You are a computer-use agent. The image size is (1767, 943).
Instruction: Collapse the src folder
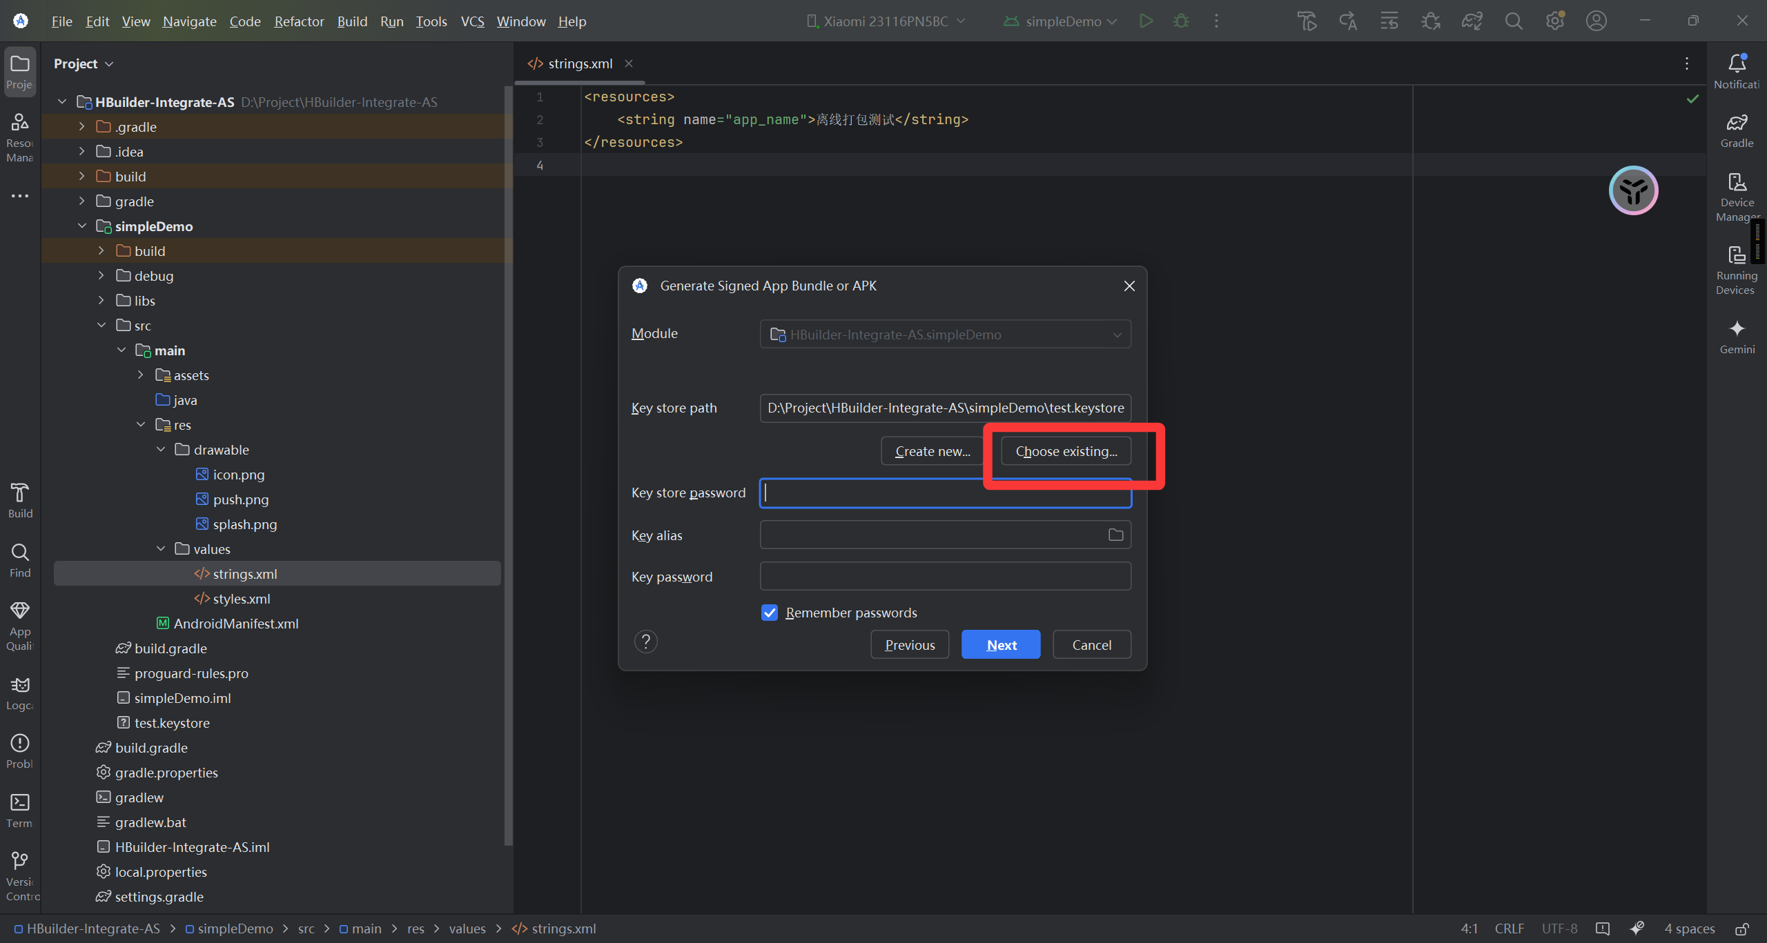[101, 326]
